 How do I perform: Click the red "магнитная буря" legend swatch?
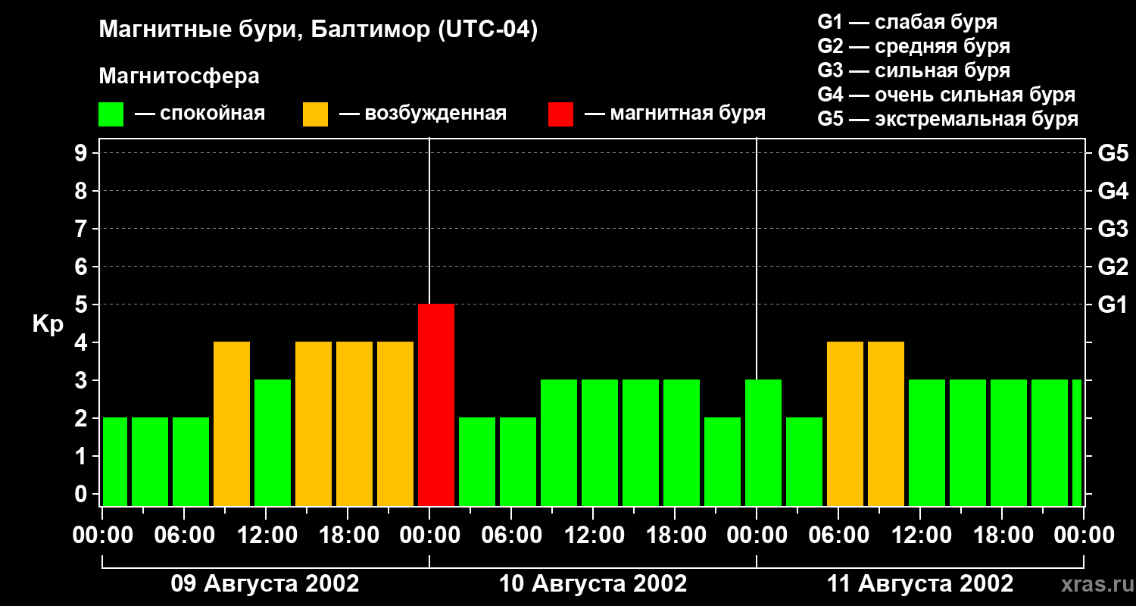click(560, 114)
